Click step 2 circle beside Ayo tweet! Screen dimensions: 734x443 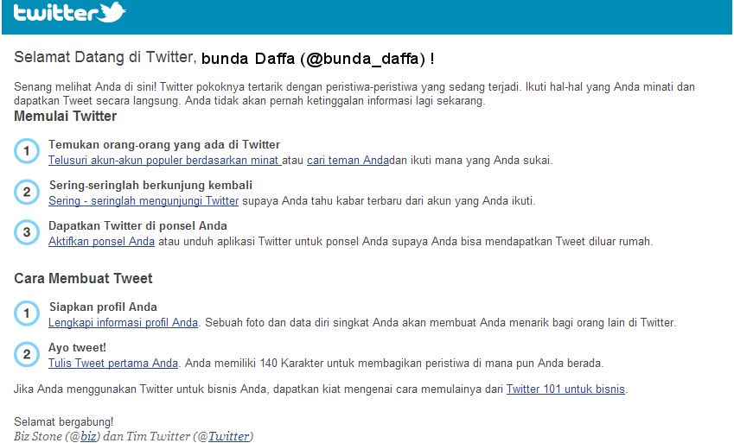click(x=27, y=354)
